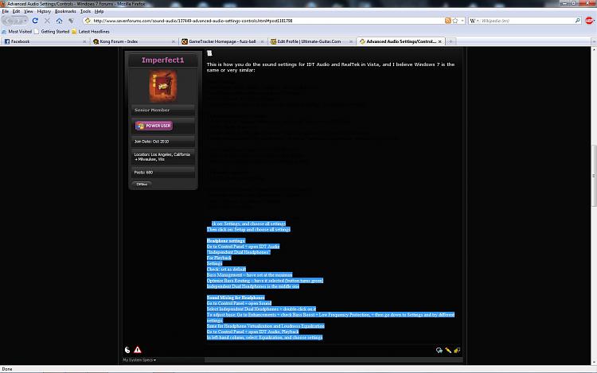Viewport: 597px width, 373px height.
Task: Click the Offline status button
Action: (142, 184)
